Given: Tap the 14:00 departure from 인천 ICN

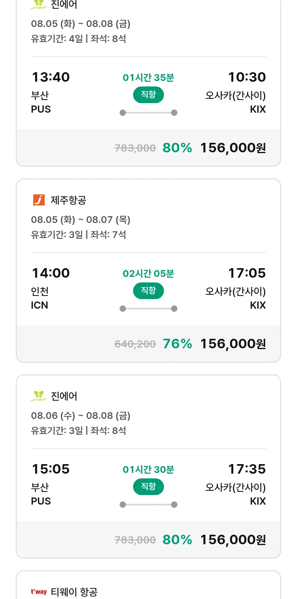Looking at the screenshot, I should pyautogui.click(x=51, y=273).
